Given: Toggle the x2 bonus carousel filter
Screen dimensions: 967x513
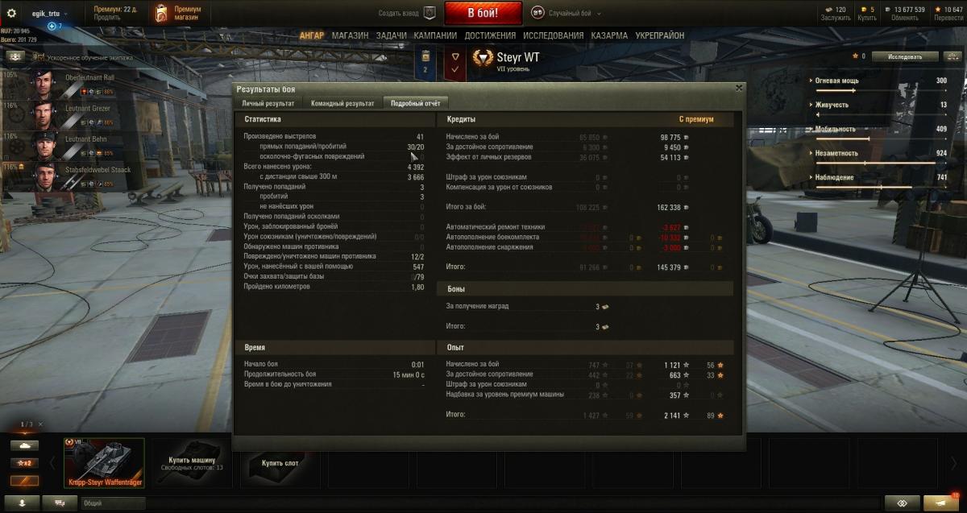Looking at the screenshot, I should [x=24, y=463].
